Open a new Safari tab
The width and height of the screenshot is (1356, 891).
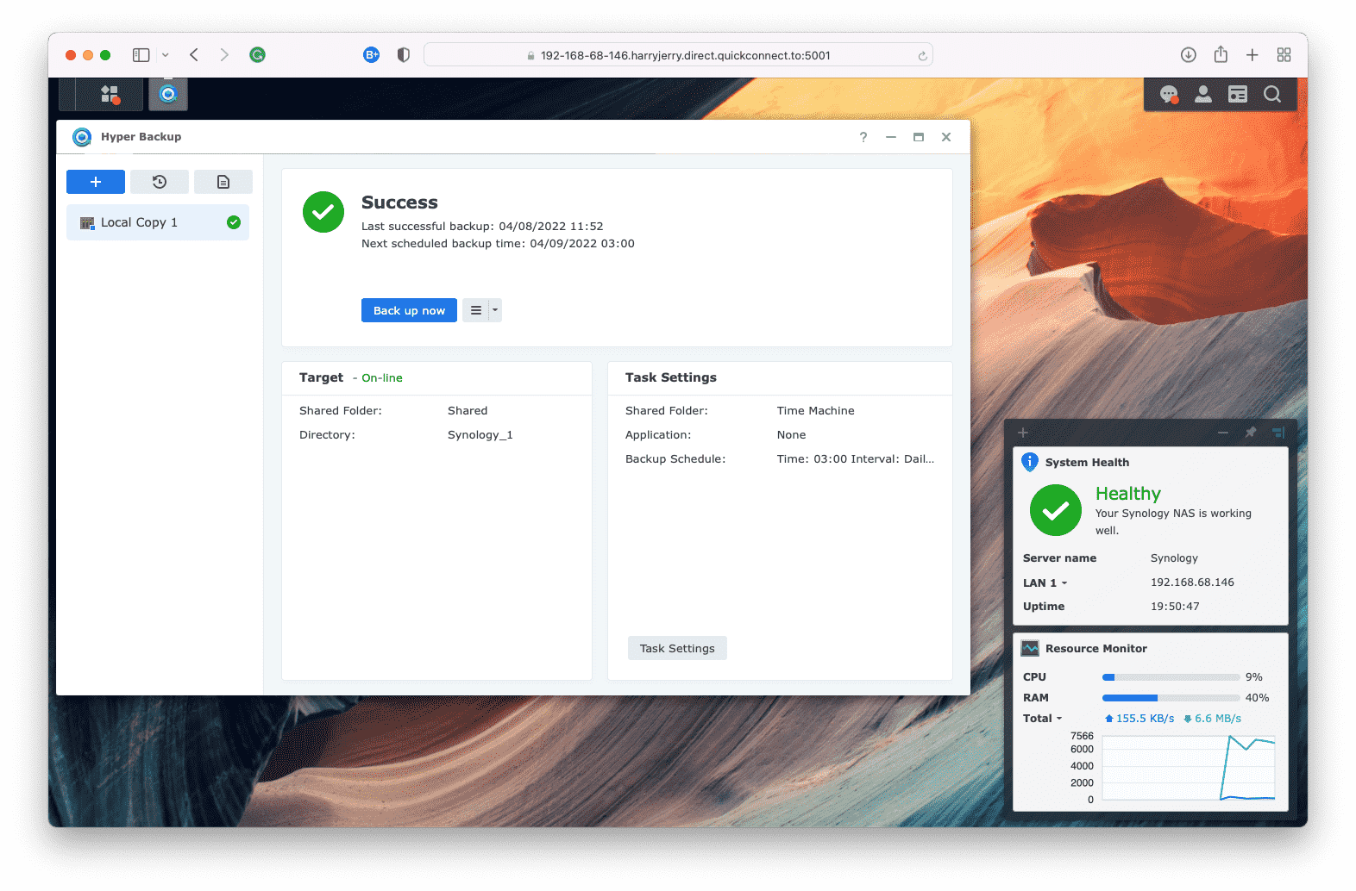(x=1252, y=55)
